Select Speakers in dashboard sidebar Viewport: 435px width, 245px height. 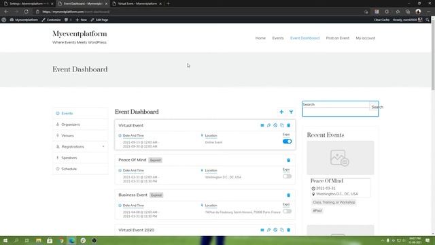80,158
